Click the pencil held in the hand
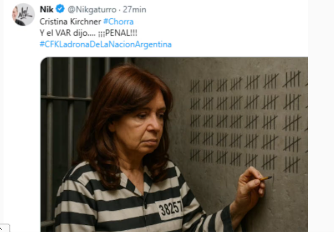Screen dimensions: 334x232 [x=265, y=178]
